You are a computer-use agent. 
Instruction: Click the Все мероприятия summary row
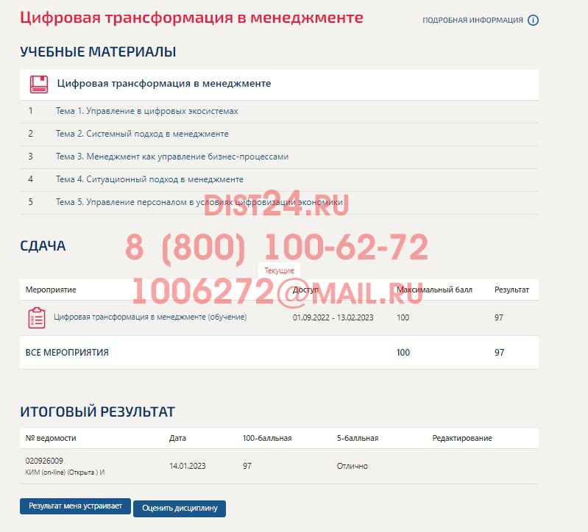pyautogui.click(x=67, y=353)
